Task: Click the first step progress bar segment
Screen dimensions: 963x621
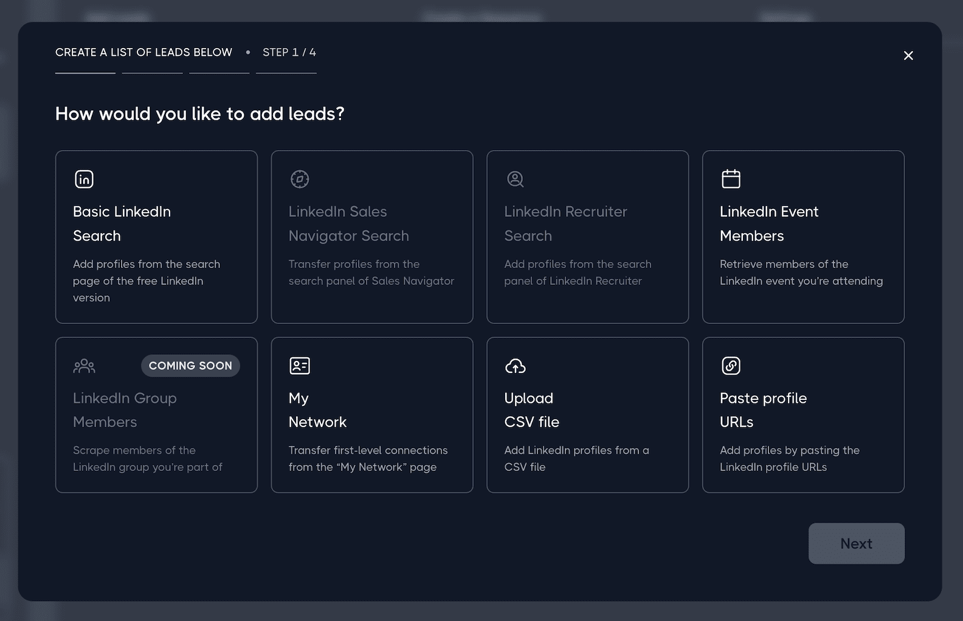Action: coord(85,73)
